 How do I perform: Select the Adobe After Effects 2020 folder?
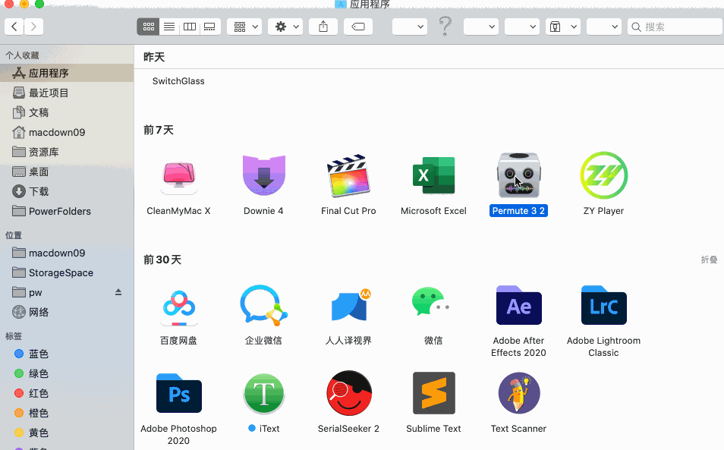click(518, 305)
